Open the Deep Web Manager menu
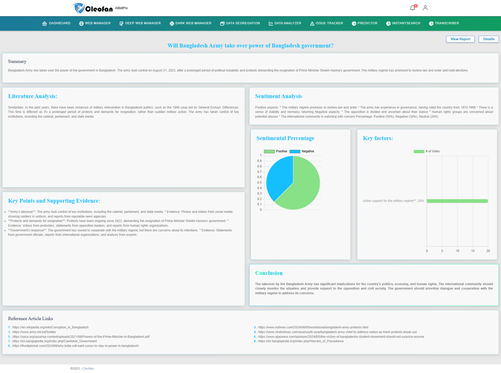The image size is (501, 373). [x=143, y=23]
